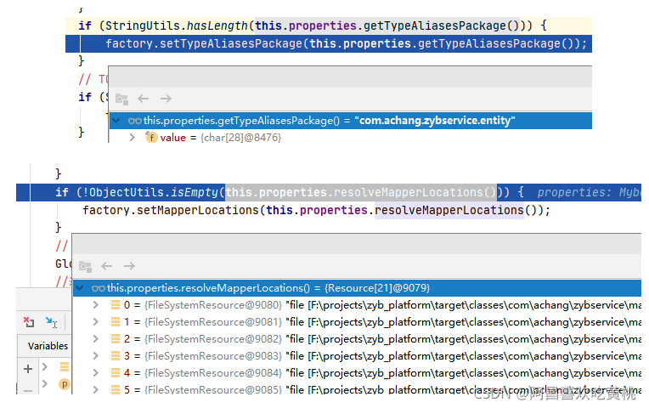Select row 4 = {FileSystemResource@9084}

pyautogui.click(x=357, y=373)
